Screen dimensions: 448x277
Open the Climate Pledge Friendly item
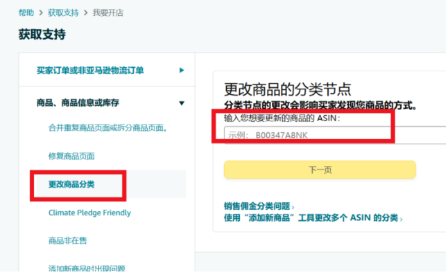89,213
